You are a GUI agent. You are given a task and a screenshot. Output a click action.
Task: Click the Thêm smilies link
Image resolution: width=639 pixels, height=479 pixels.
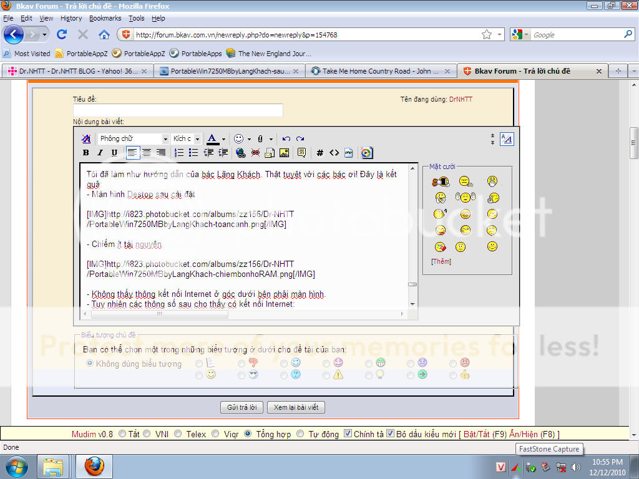(441, 261)
